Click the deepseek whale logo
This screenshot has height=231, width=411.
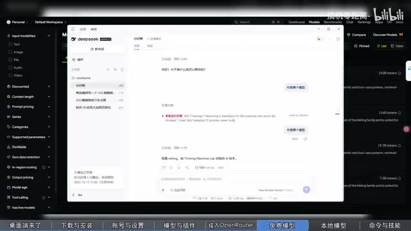tap(74, 39)
